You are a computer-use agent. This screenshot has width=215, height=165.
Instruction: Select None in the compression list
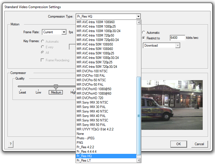coord(80,134)
